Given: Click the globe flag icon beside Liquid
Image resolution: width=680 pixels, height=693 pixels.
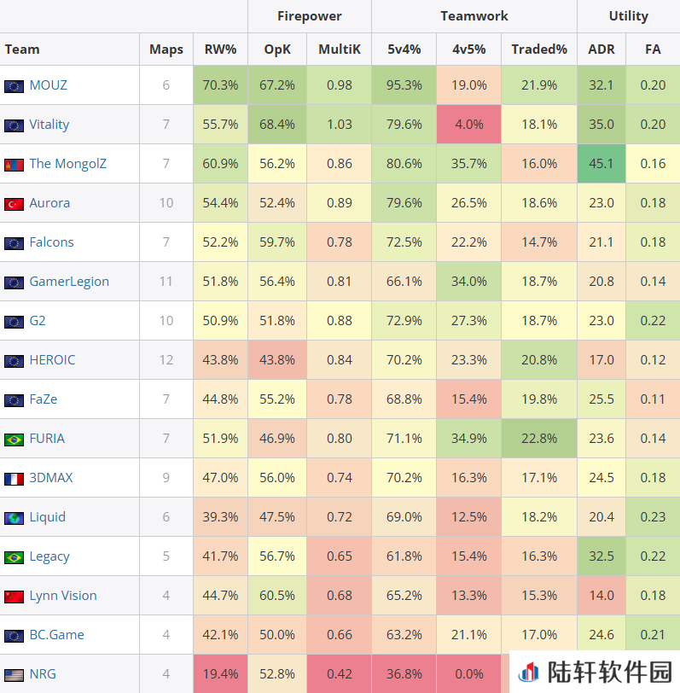Looking at the screenshot, I should [14, 518].
